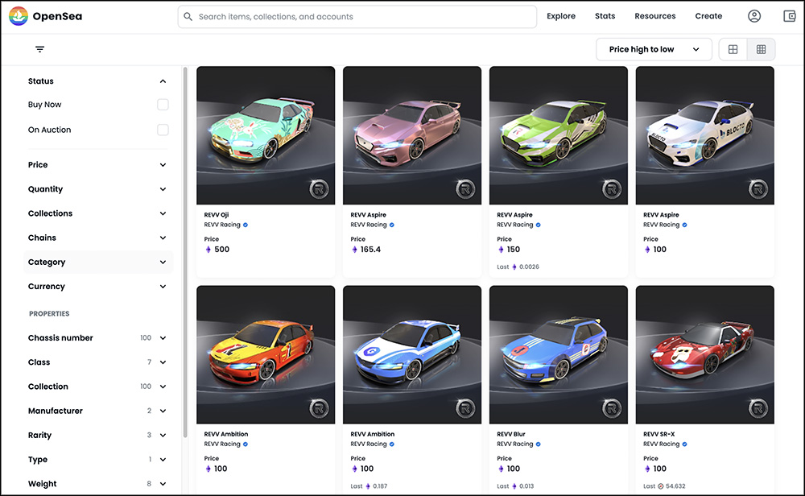The image size is (805, 496).
Task: Expand the Chains filter section
Action: tap(97, 238)
